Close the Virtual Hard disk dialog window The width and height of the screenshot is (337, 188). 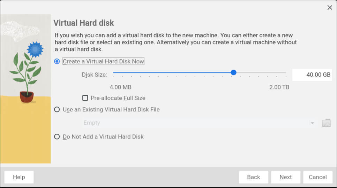pyautogui.click(x=330, y=7)
